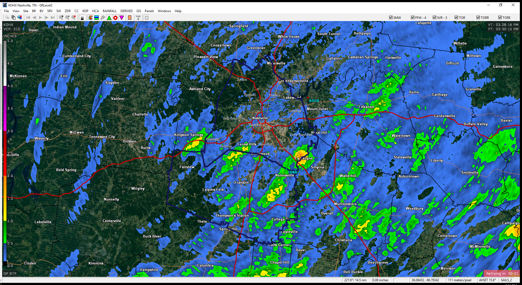Uncheck the SMW warnings checkbox
The height and width of the screenshot is (285, 522).
click(x=391, y=18)
